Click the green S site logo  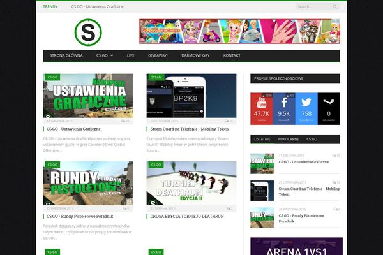[x=88, y=33]
